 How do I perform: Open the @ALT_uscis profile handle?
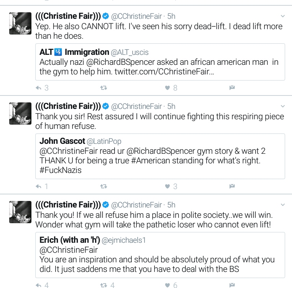pos(130,53)
